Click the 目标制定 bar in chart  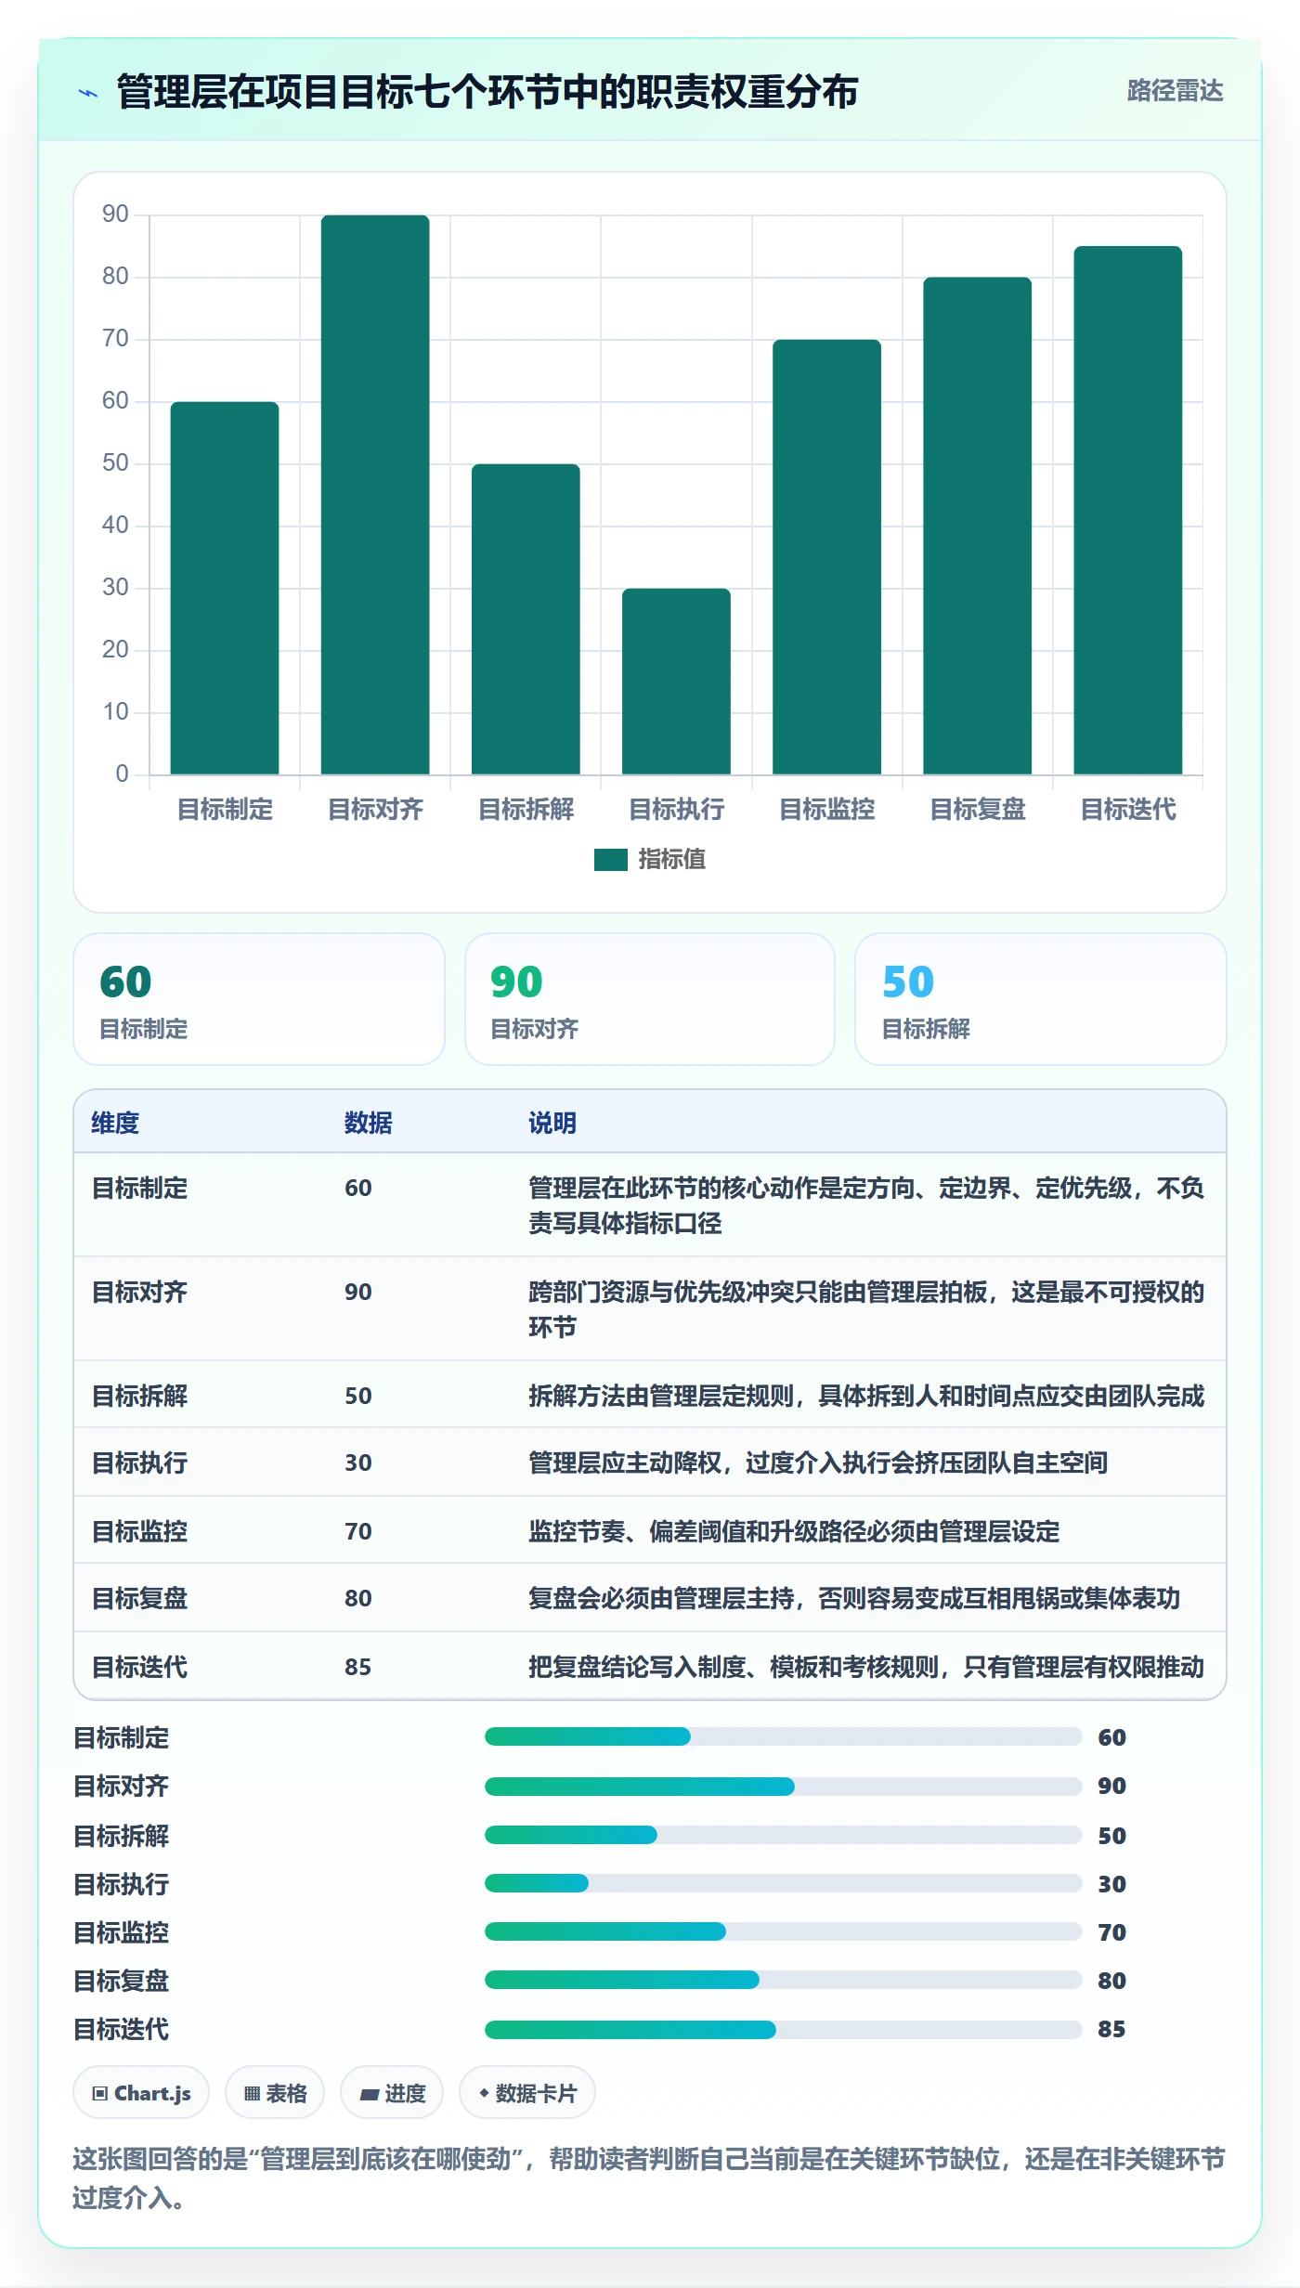coord(225,588)
